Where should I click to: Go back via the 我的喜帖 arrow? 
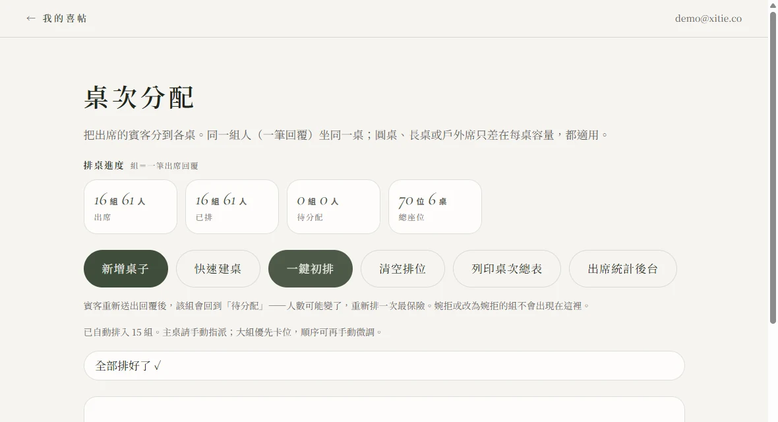tap(56, 18)
